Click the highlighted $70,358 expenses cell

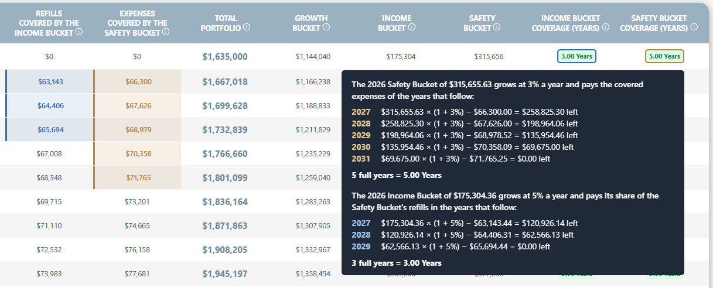(x=137, y=153)
